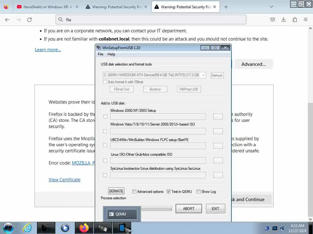Viewport: 313px width, 234px height.
Task: Reload the current Firefox page
Action: [x=29, y=20]
